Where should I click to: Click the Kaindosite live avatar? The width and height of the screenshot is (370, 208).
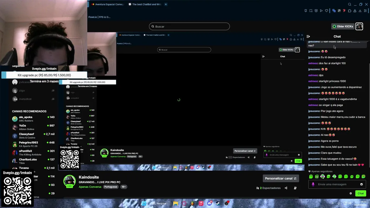[x=69, y=181]
